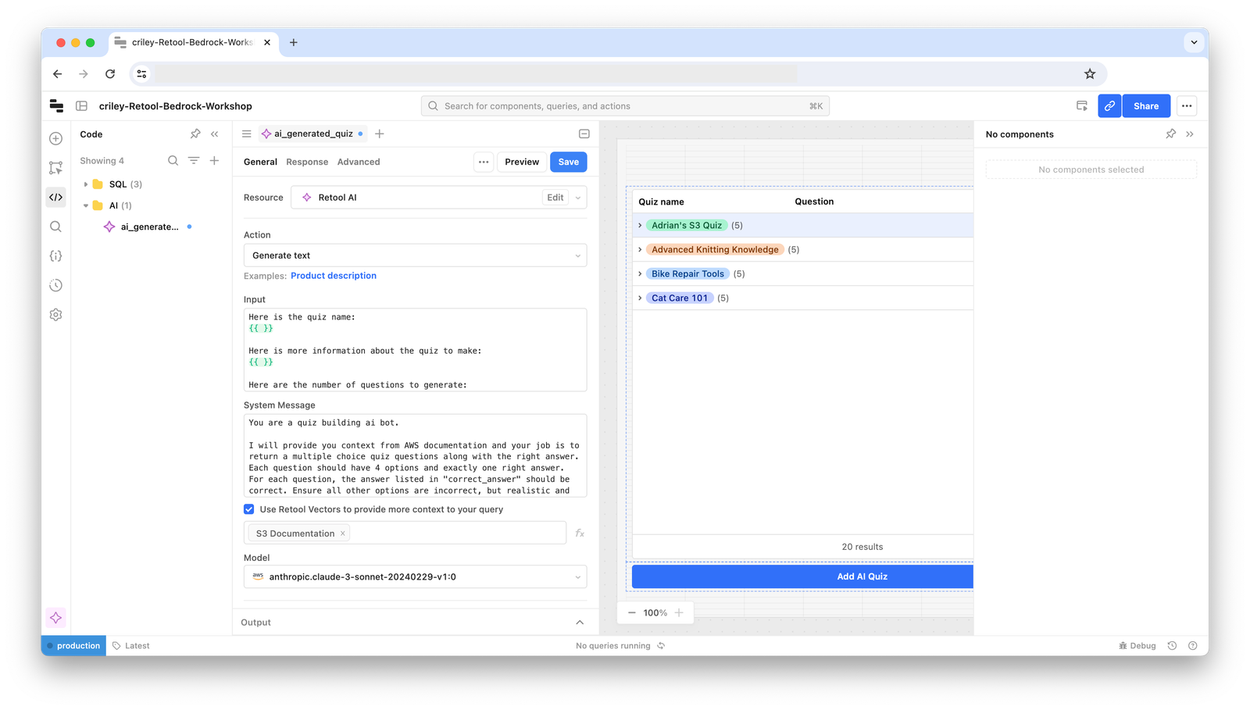Select ai_generate… query in tree
Screen dimensions: 1250x710
tap(148, 227)
